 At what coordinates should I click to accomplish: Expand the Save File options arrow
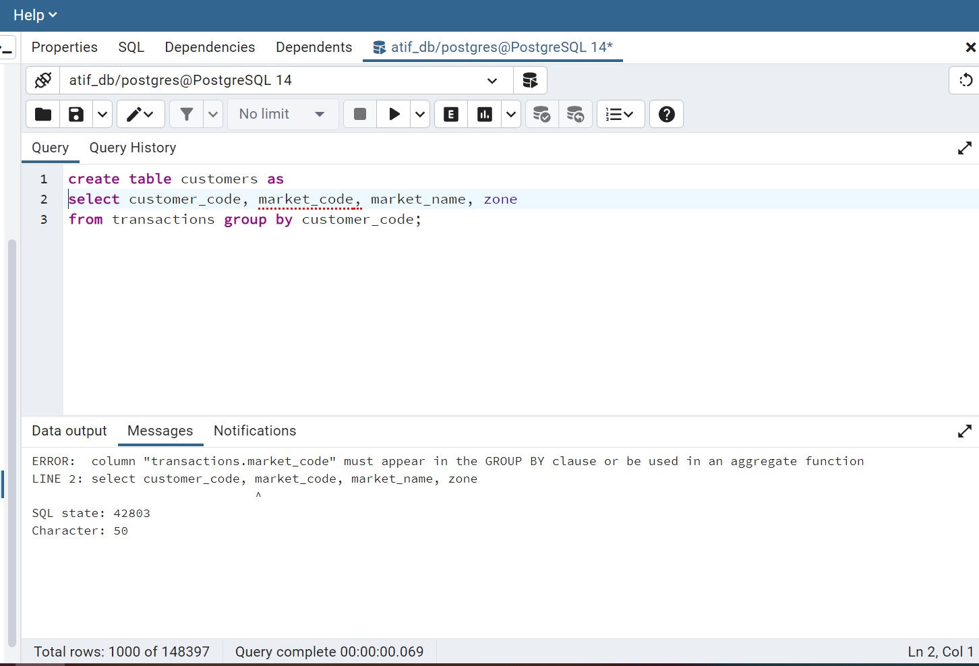[x=102, y=114]
